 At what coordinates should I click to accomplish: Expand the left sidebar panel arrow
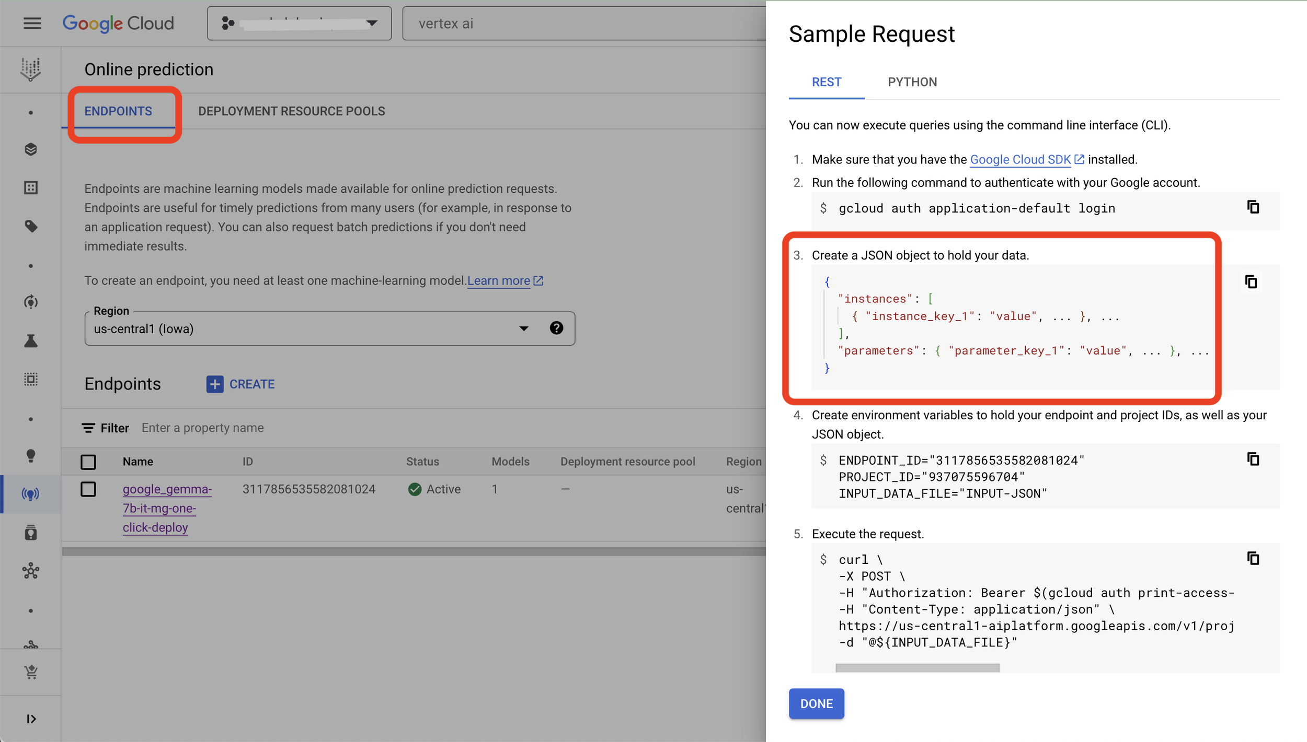(x=31, y=719)
